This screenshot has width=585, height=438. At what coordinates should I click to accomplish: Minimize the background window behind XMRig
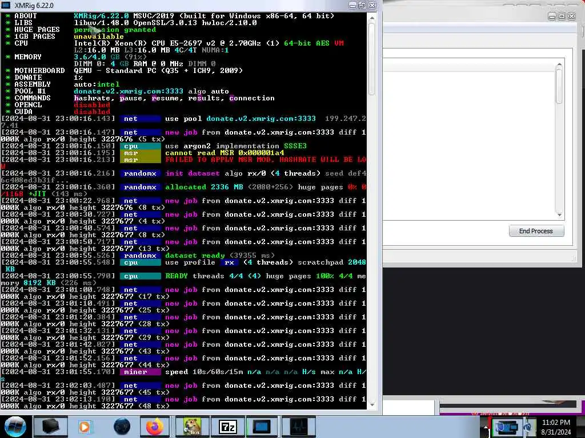552,16
